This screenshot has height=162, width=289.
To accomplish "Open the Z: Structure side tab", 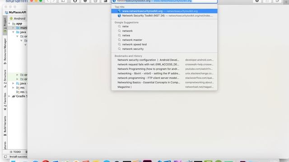I will point(5,78).
